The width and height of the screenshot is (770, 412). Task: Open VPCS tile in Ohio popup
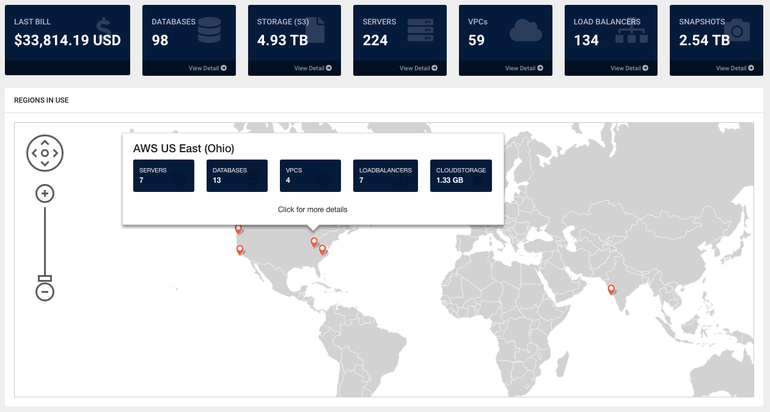pos(310,175)
